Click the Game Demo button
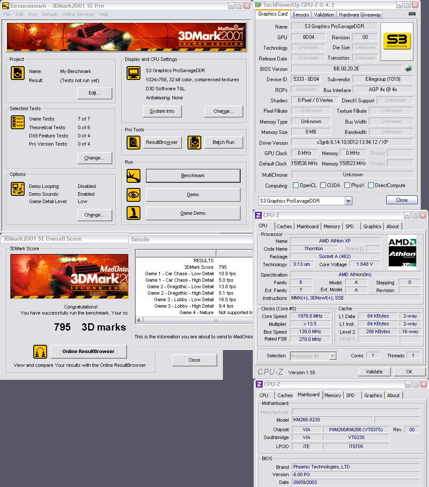Image resolution: width=429 pixels, height=487 pixels. (193, 213)
